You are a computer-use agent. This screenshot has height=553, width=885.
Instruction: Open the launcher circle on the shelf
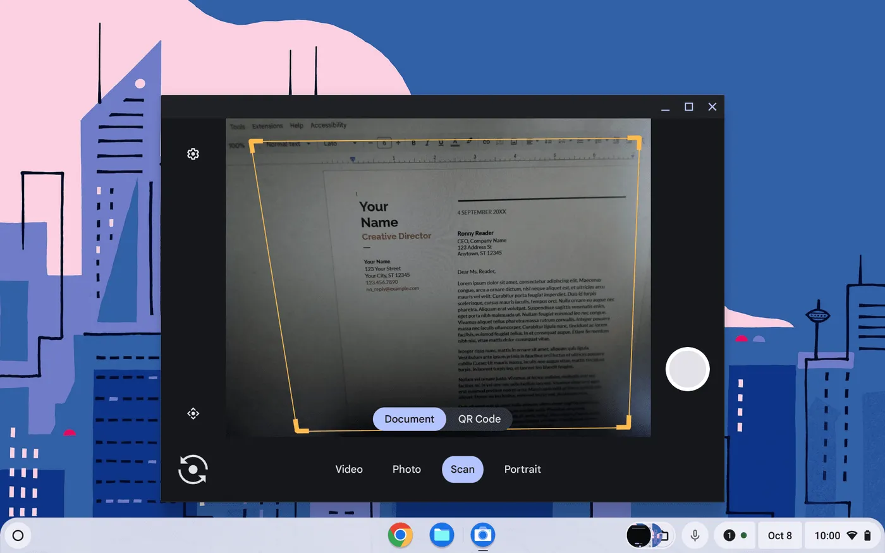pos(18,535)
